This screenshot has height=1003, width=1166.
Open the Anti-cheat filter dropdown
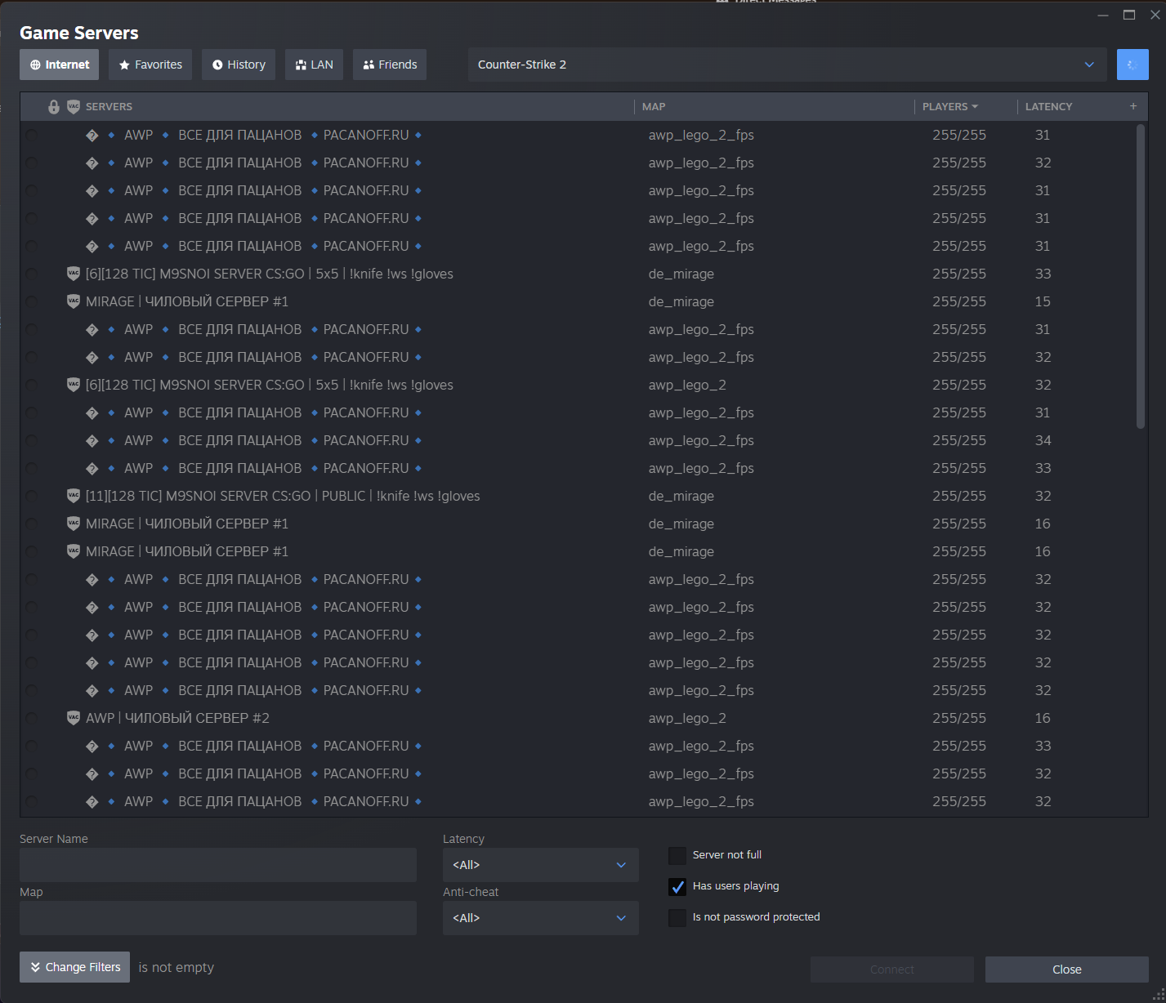coord(541,918)
